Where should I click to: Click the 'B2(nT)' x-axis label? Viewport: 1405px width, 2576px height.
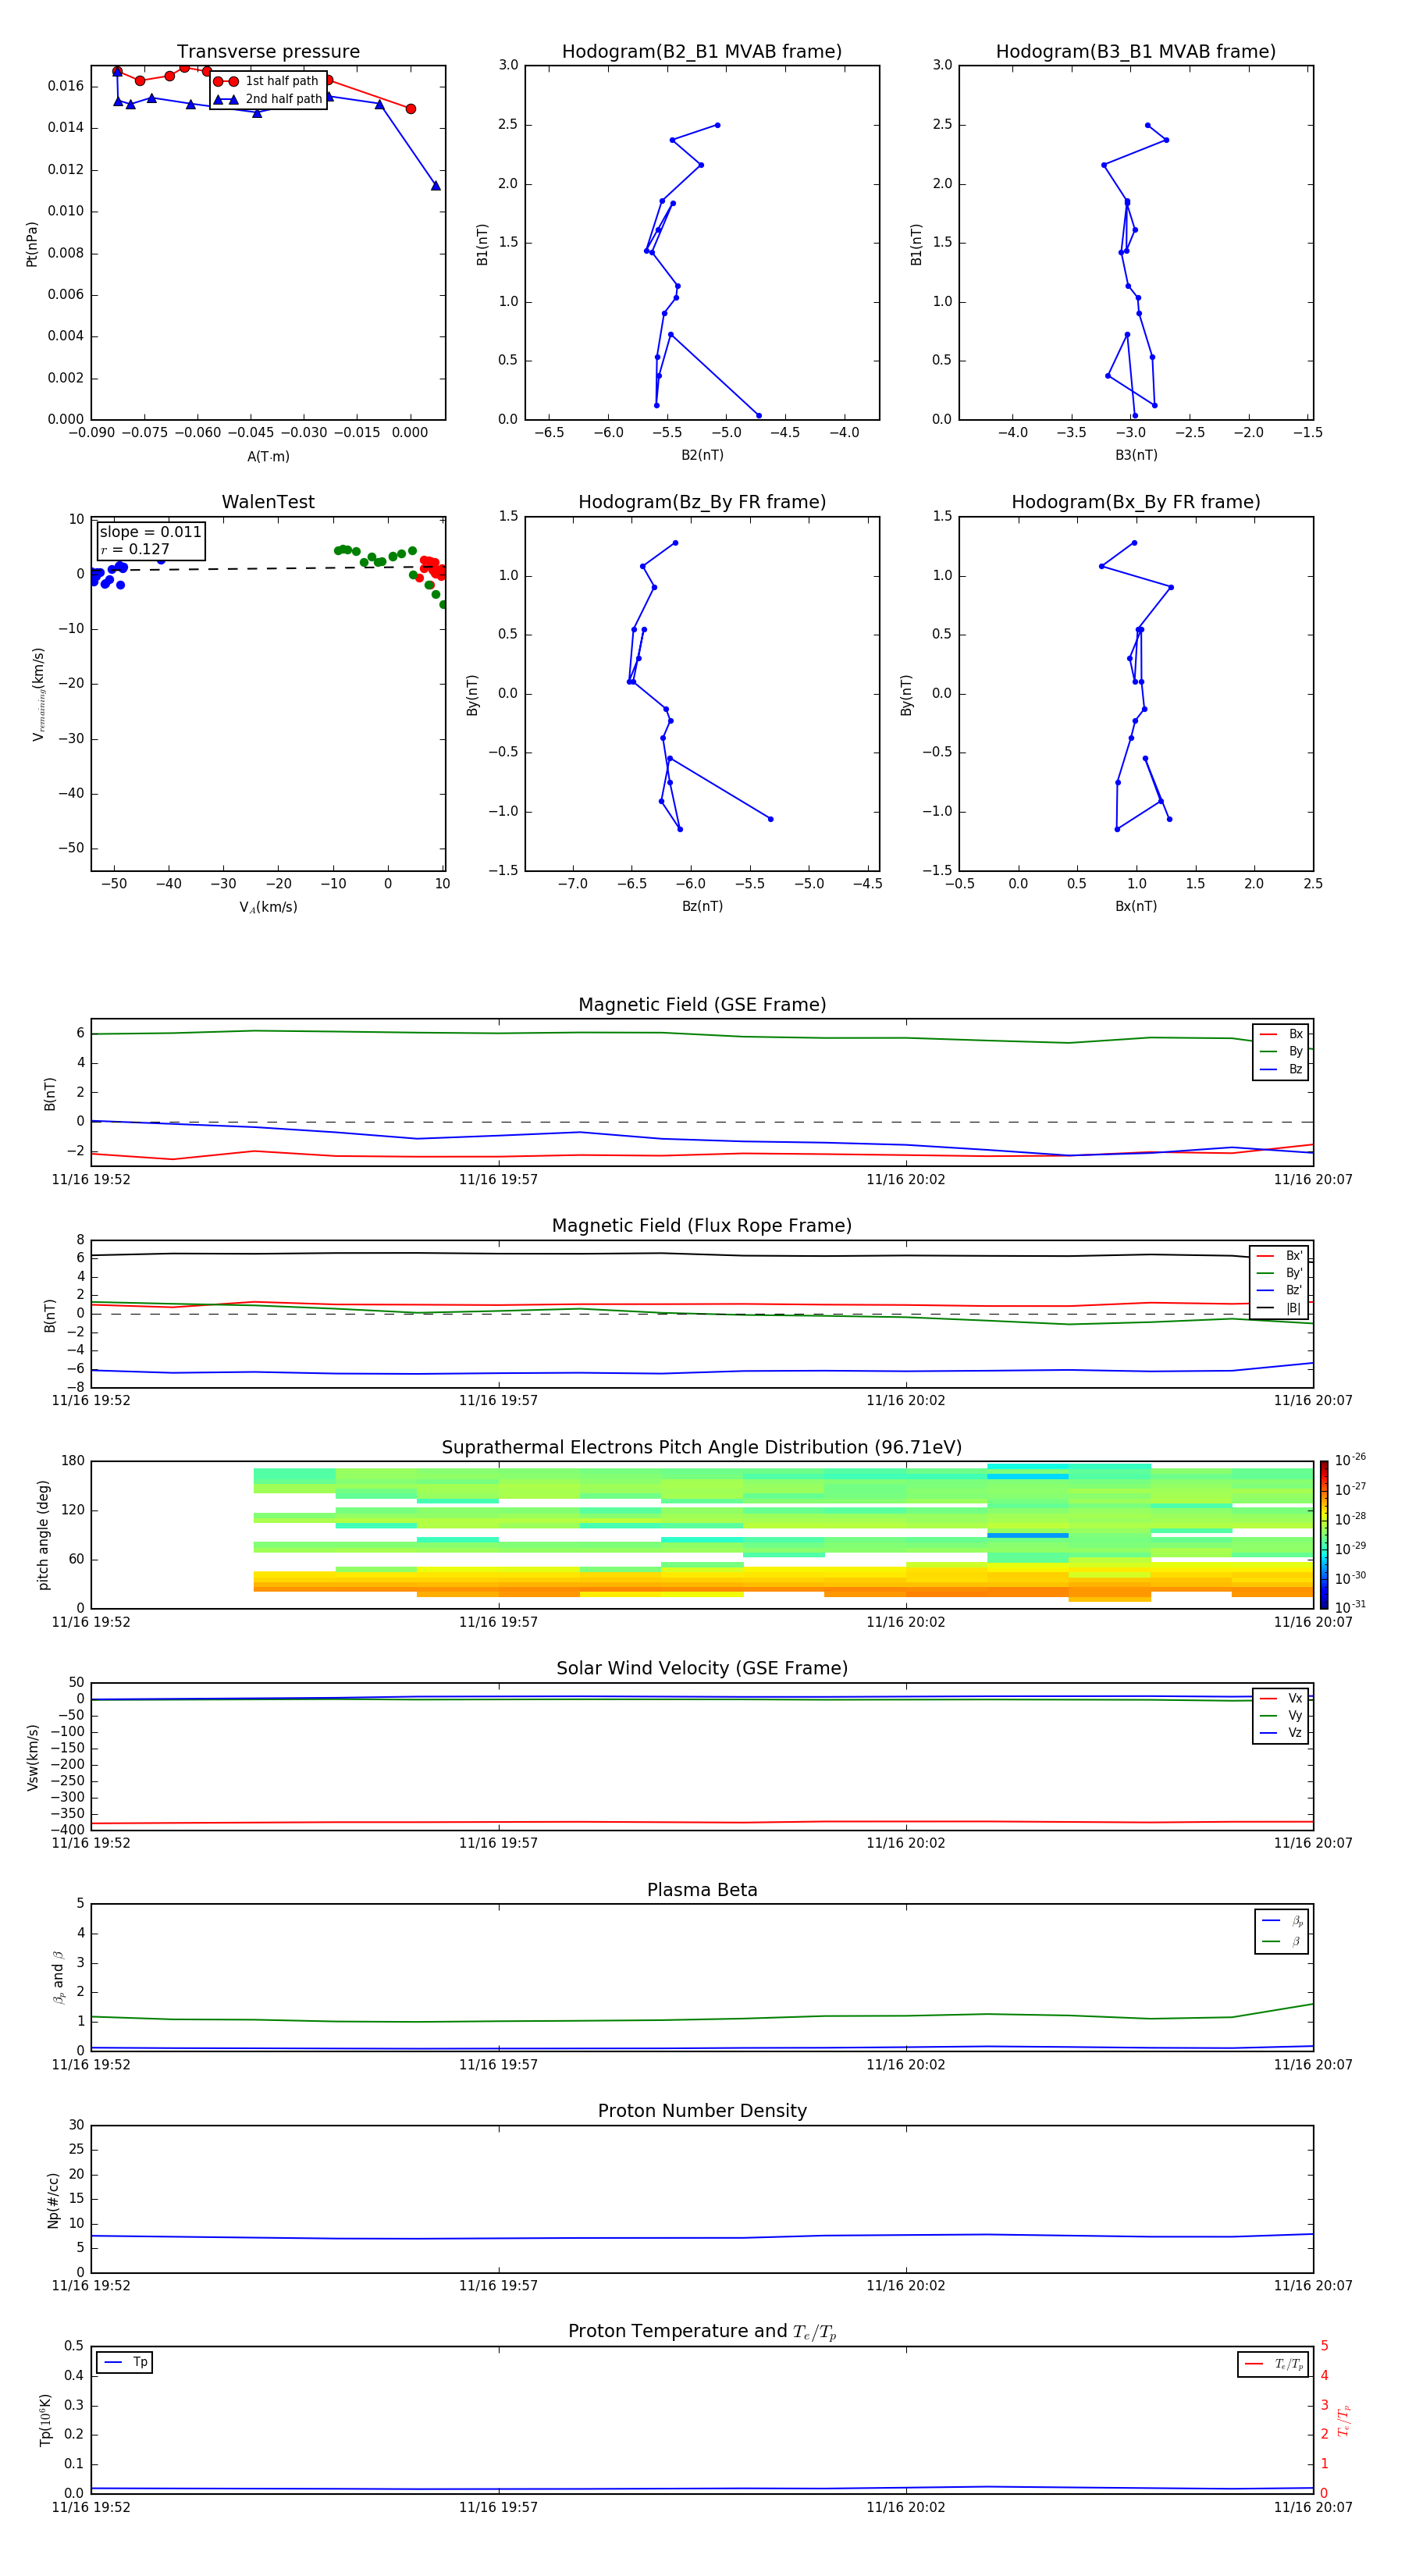tap(702, 455)
